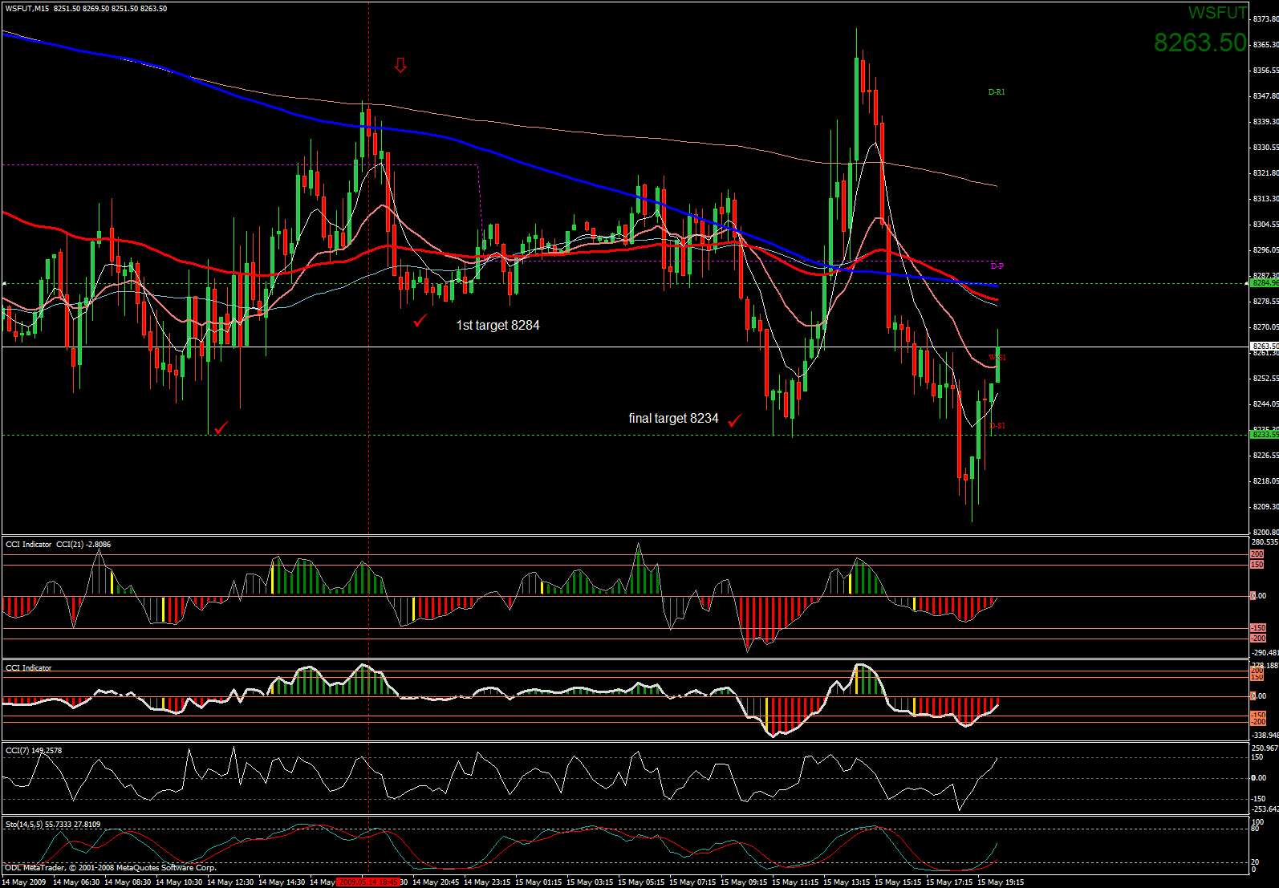Click the 8200.80 price scale value

coord(1265,533)
